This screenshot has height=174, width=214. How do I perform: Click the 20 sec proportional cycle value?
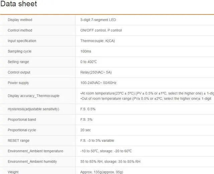pos(86,130)
